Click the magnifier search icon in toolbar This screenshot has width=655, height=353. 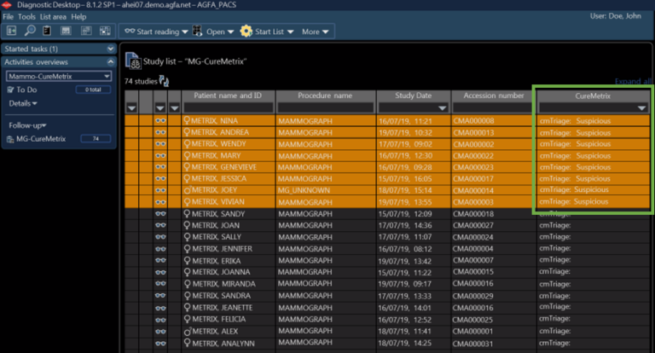point(30,32)
